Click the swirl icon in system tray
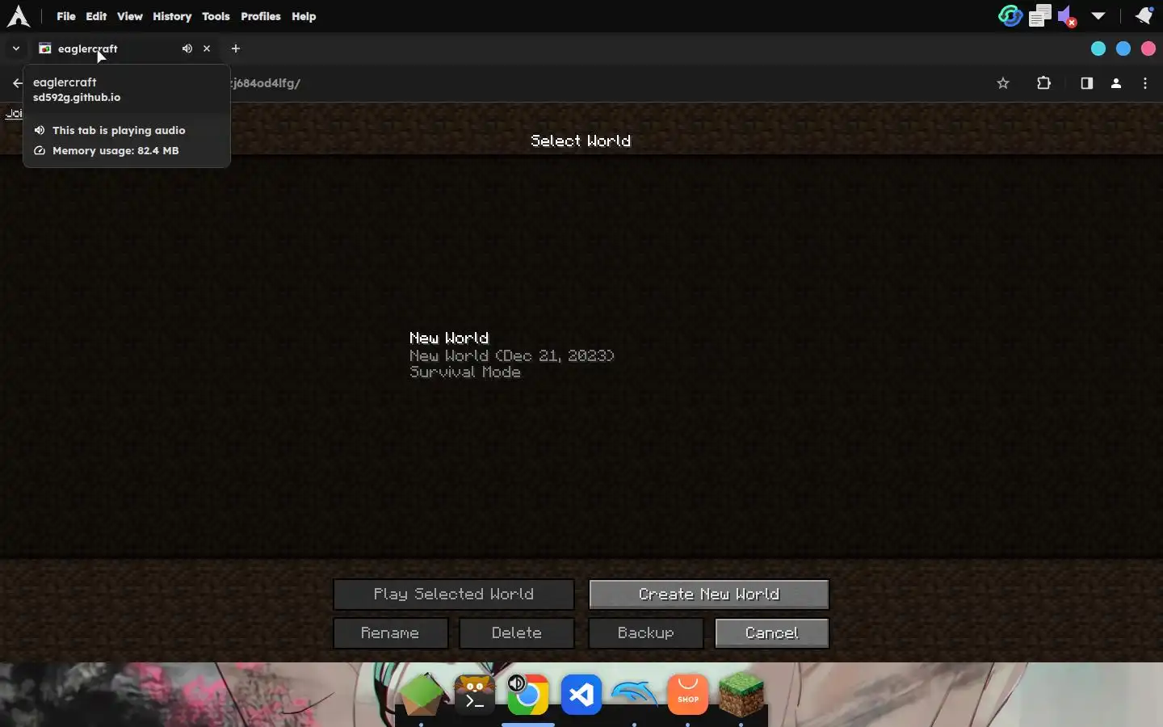Viewport: 1163px width, 727px height. (x=1010, y=15)
